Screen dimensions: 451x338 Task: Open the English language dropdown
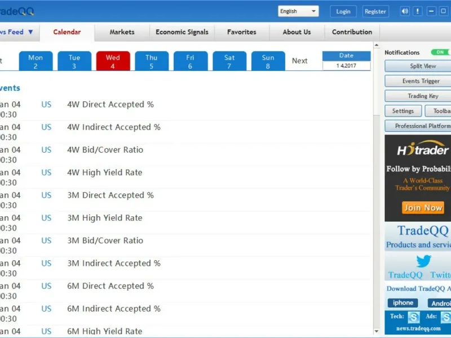(298, 11)
